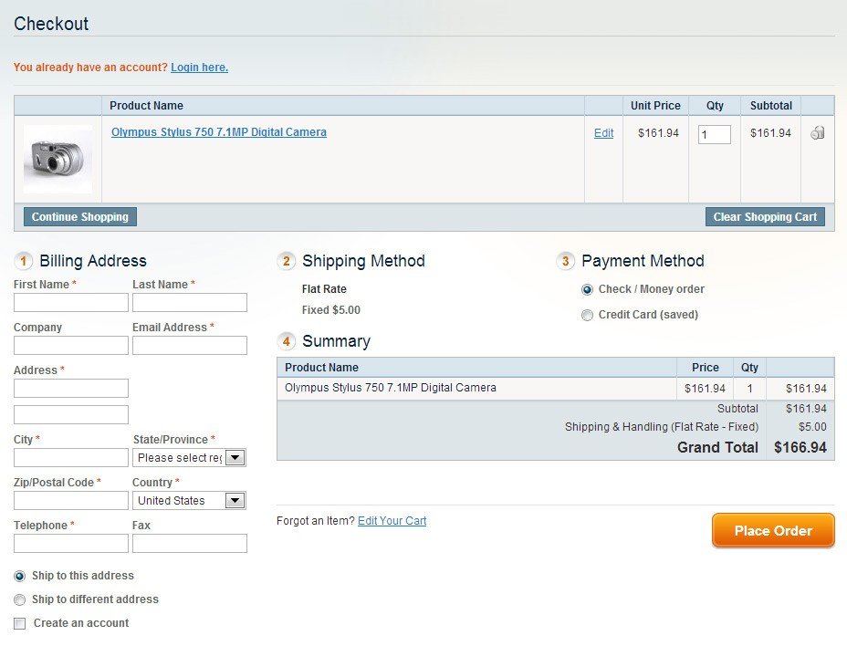Focus the First Name field

tap(71, 303)
